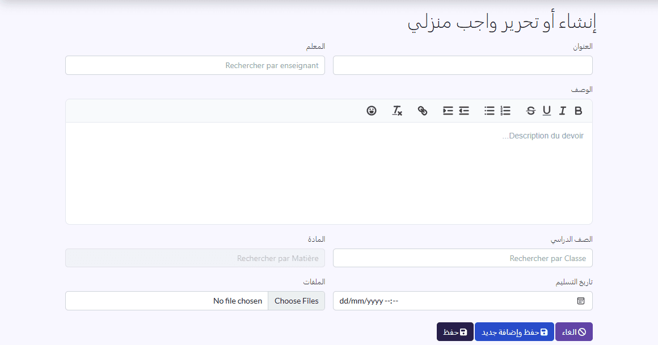
Task: Click the تاريخ التسليم due date label
Action: (574, 282)
